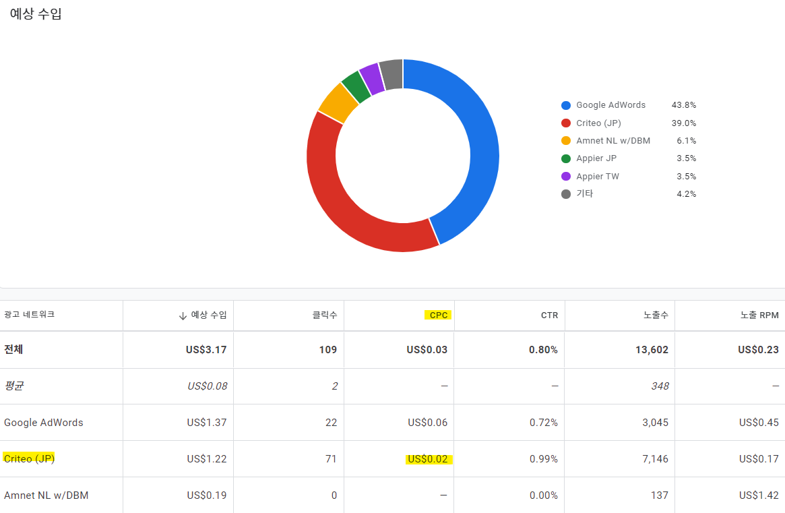
Task: Click the highlighted US$0.02 CPC cell
Action: 428,458
